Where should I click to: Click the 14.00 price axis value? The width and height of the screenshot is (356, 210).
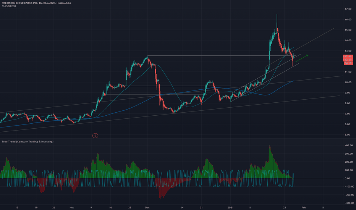[348, 40]
